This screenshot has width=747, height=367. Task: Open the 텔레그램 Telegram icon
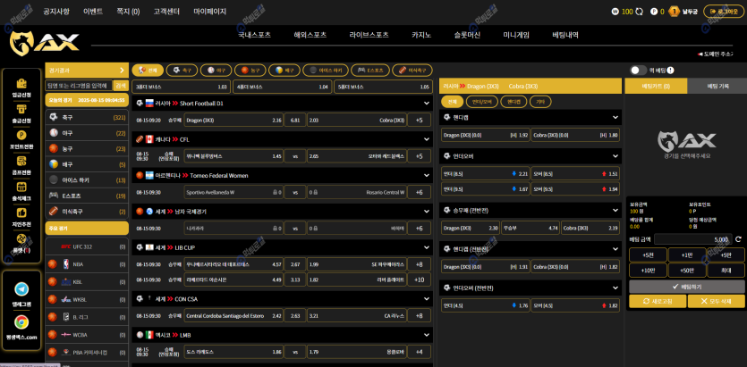pyautogui.click(x=21, y=291)
